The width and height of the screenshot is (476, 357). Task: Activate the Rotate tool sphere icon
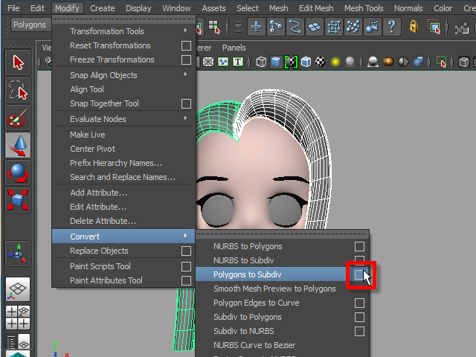coord(18,173)
